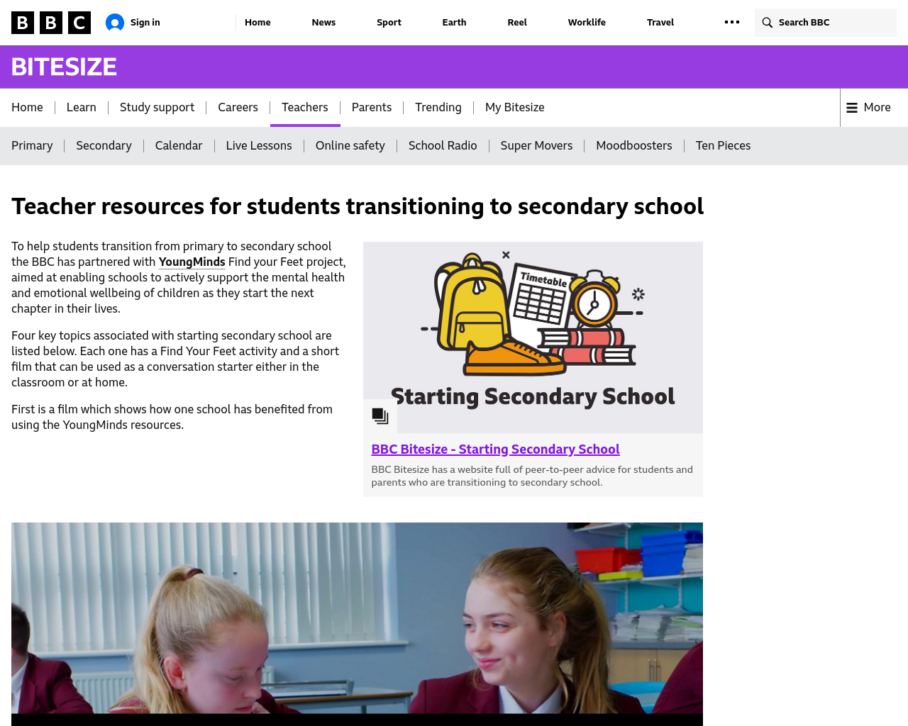Click the paragraph starting 'Four key topics'
The height and width of the screenshot is (726, 908).
[175, 359]
